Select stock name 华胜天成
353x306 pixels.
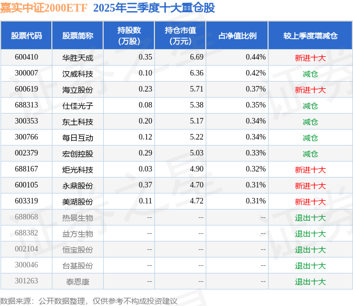tap(78, 58)
